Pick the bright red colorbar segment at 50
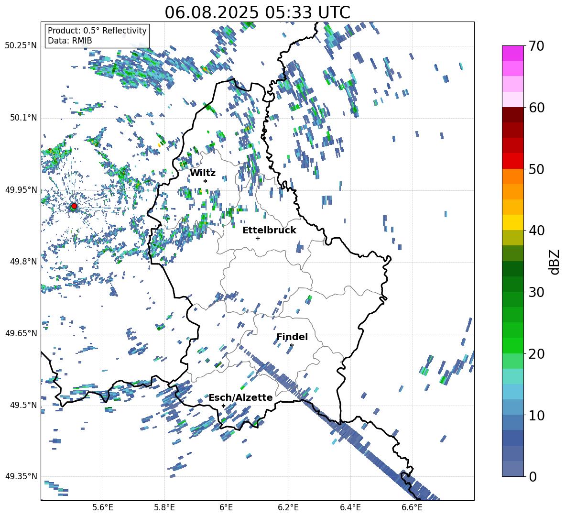The width and height of the screenshot is (566, 517). tap(512, 161)
